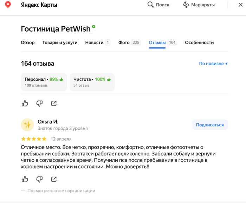The height and width of the screenshot is (203, 246).
Task: Open the Фото tab
Action: click(x=129, y=42)
